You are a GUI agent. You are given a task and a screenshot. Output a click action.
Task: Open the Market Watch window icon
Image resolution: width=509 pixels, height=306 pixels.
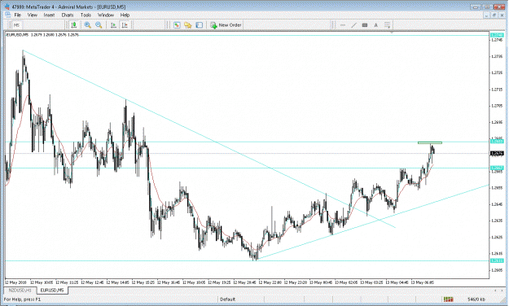click(177, 25)
